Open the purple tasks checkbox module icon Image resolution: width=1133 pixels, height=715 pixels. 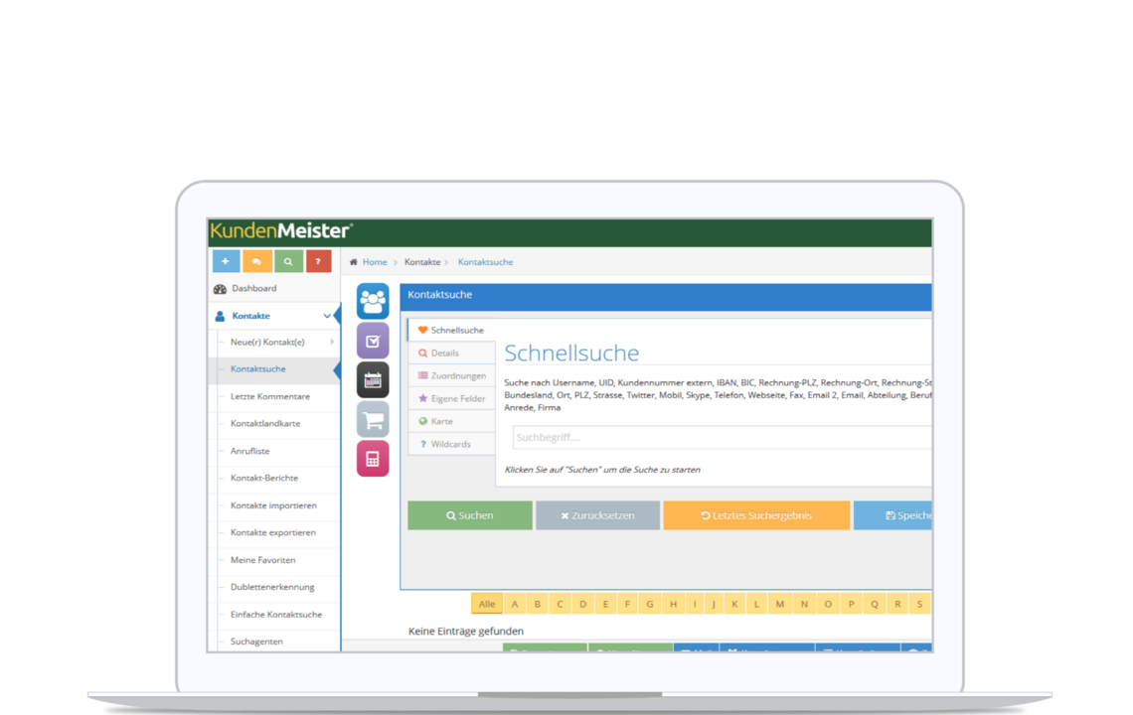pyautogui.click(x=373, y=341)
